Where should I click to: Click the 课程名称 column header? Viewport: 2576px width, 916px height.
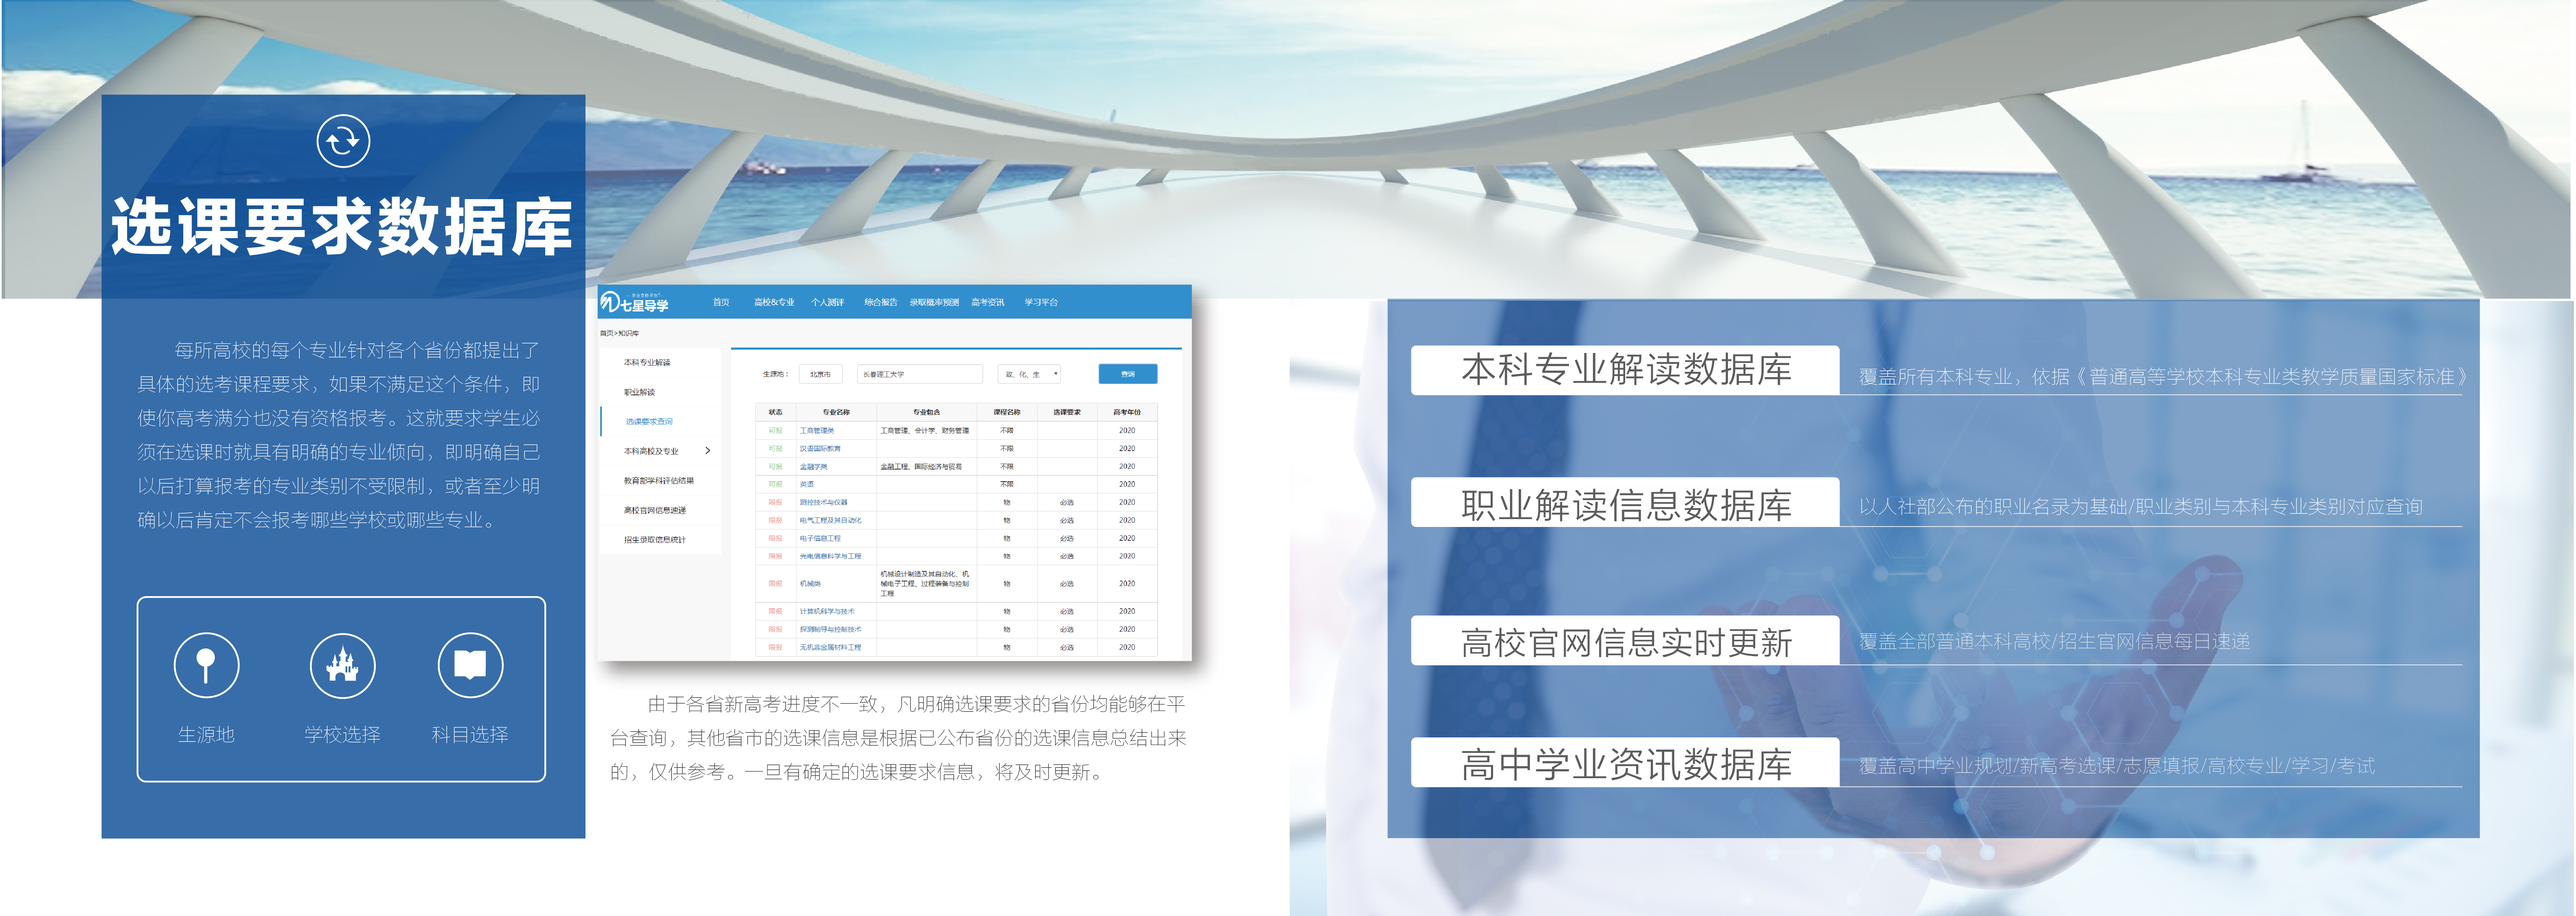(1007, 412)
